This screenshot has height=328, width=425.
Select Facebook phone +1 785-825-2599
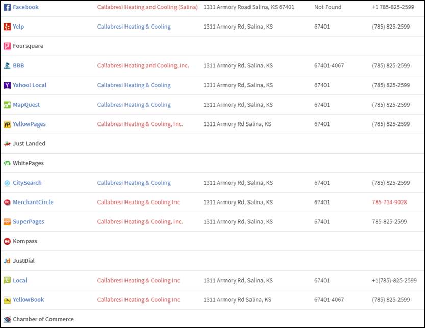point(393,7)
